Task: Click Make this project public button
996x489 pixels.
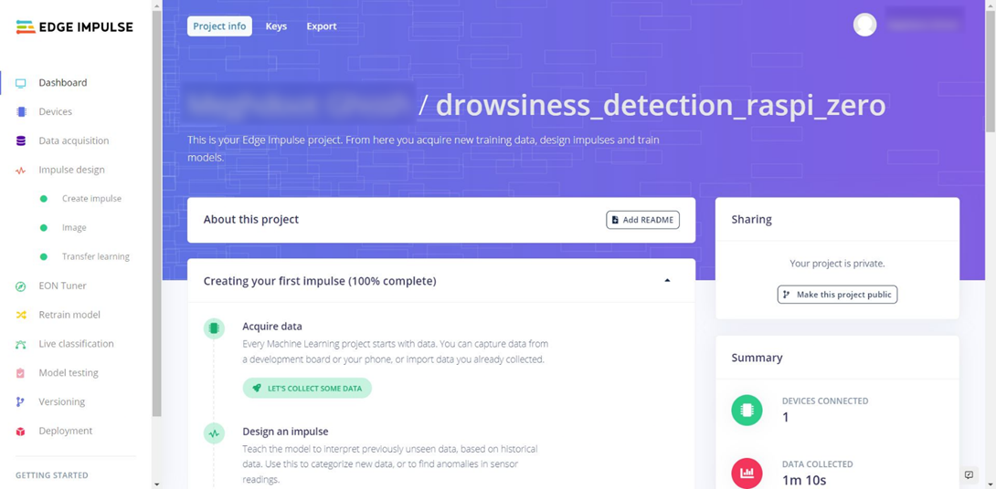Action: (x=837, y=295)
